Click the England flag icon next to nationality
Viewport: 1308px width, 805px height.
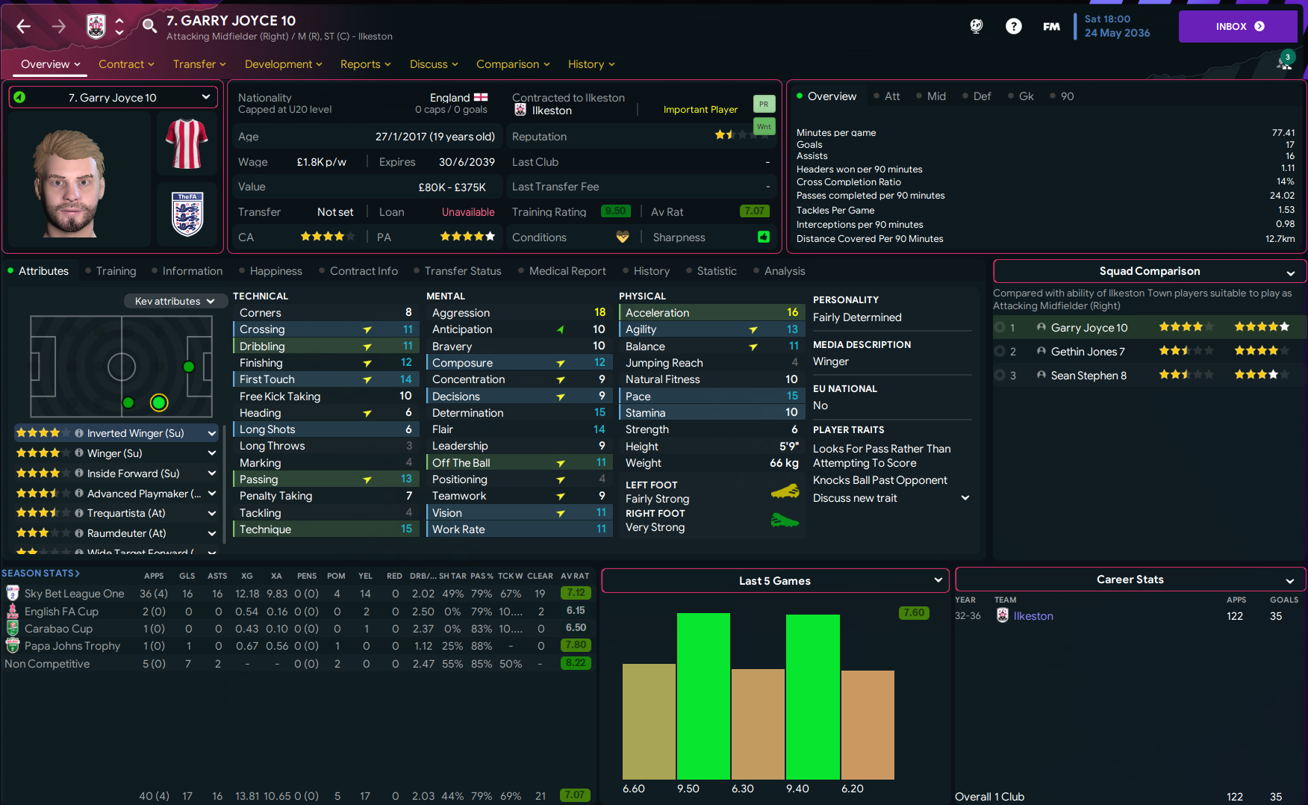(481, 98)
